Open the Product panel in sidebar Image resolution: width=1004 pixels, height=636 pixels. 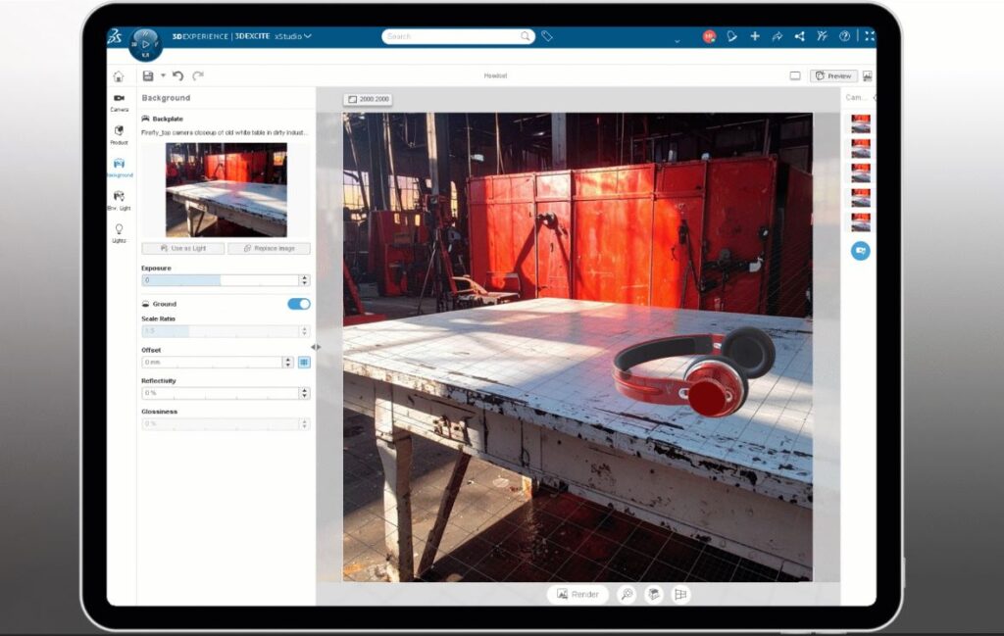(119, 134)
